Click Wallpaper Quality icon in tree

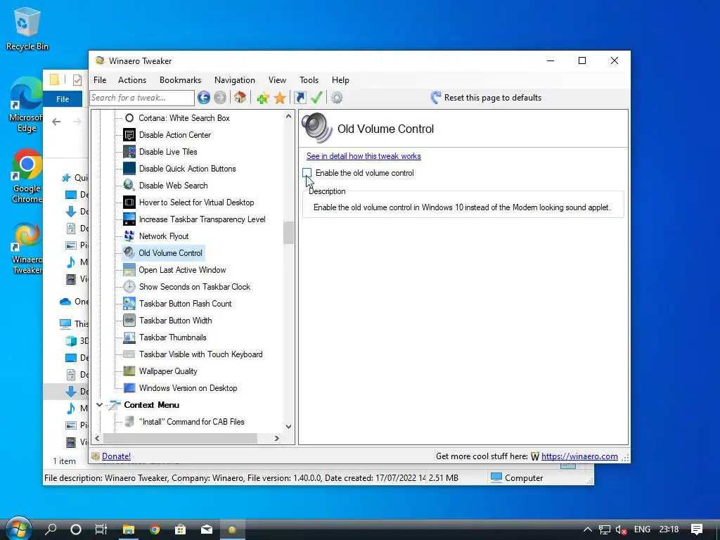pos(129,371)
